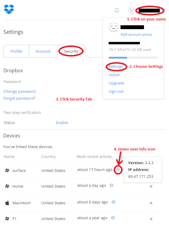Click the Dropbox logo icon
This screenshot has height=226, width=169.
pos(9,9)
